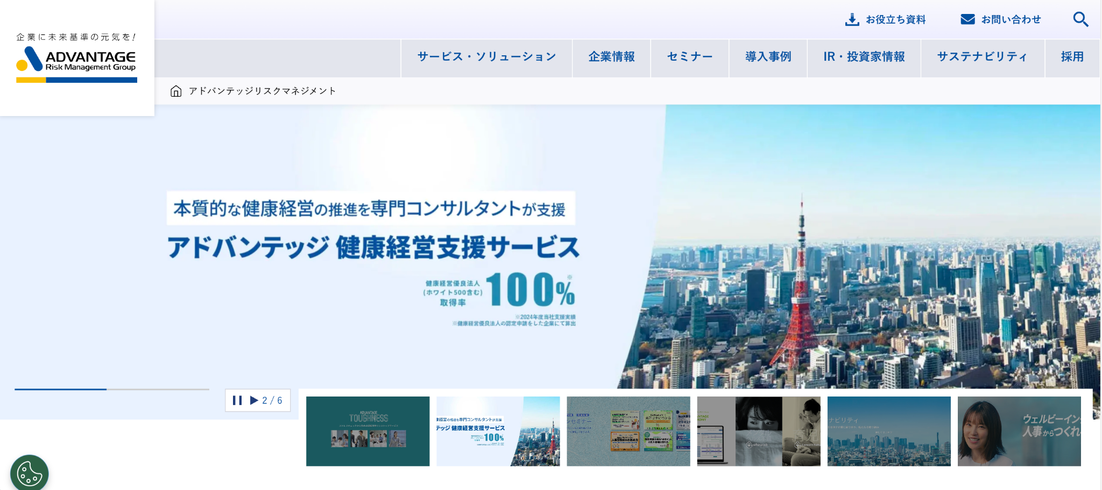
Task: Click the slideshow progress bar
Action: [x=112, y=389]
